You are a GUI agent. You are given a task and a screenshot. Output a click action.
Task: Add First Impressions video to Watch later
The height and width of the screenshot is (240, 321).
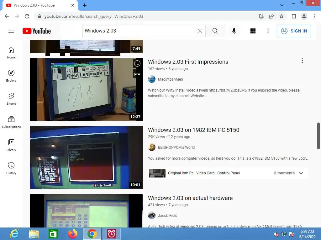[x=137, y=63]
